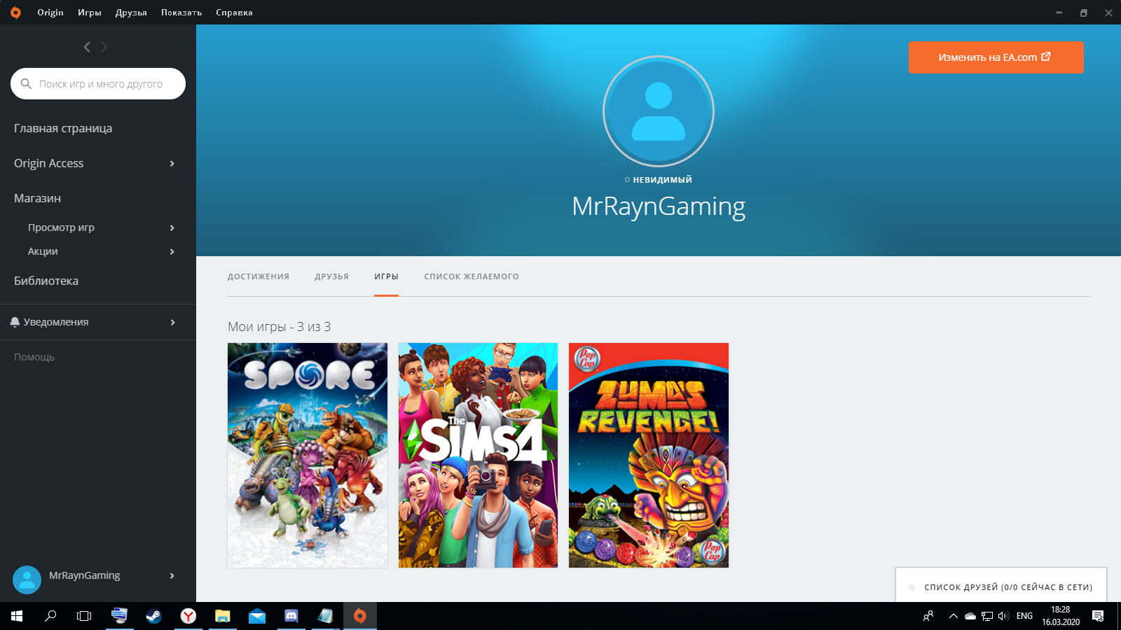Open the Игры menu
Image resolution: width=1121 pixels, height=630 pixels.
[x=90, y=13]
